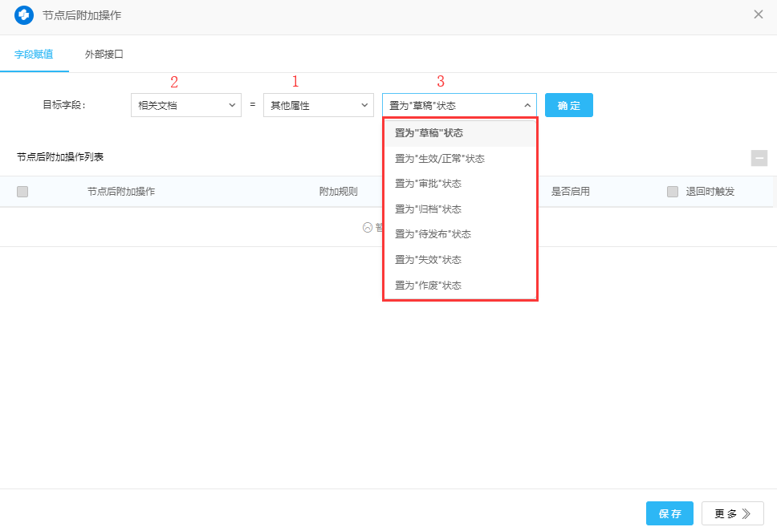Expand the 更多 button options
Screen dimensions: 777x531
(x=732, y=513)
